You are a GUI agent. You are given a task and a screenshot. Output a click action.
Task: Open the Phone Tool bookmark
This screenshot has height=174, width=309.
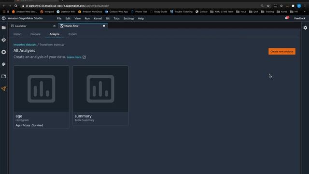[139, 12]
